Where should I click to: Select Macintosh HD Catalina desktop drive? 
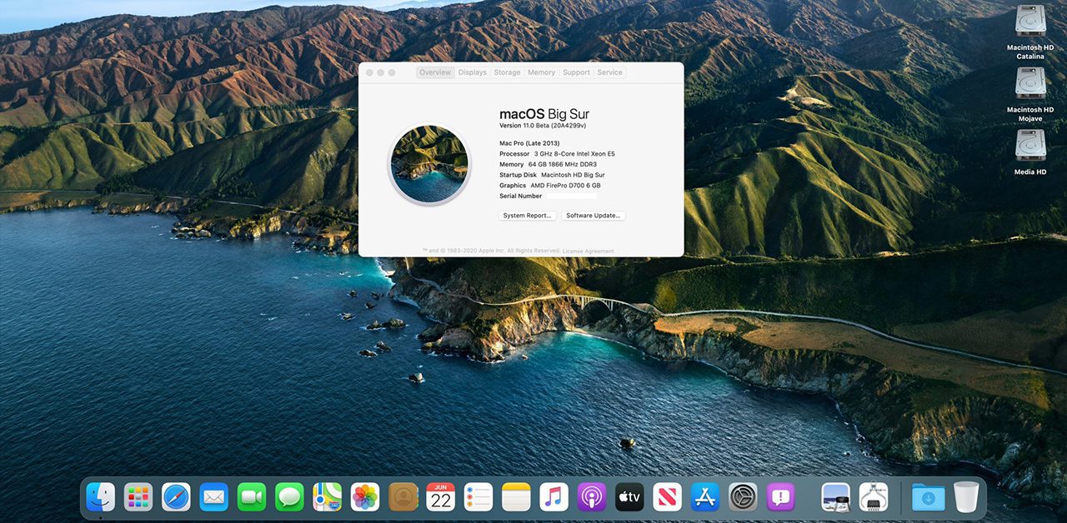coord(1030,32)
